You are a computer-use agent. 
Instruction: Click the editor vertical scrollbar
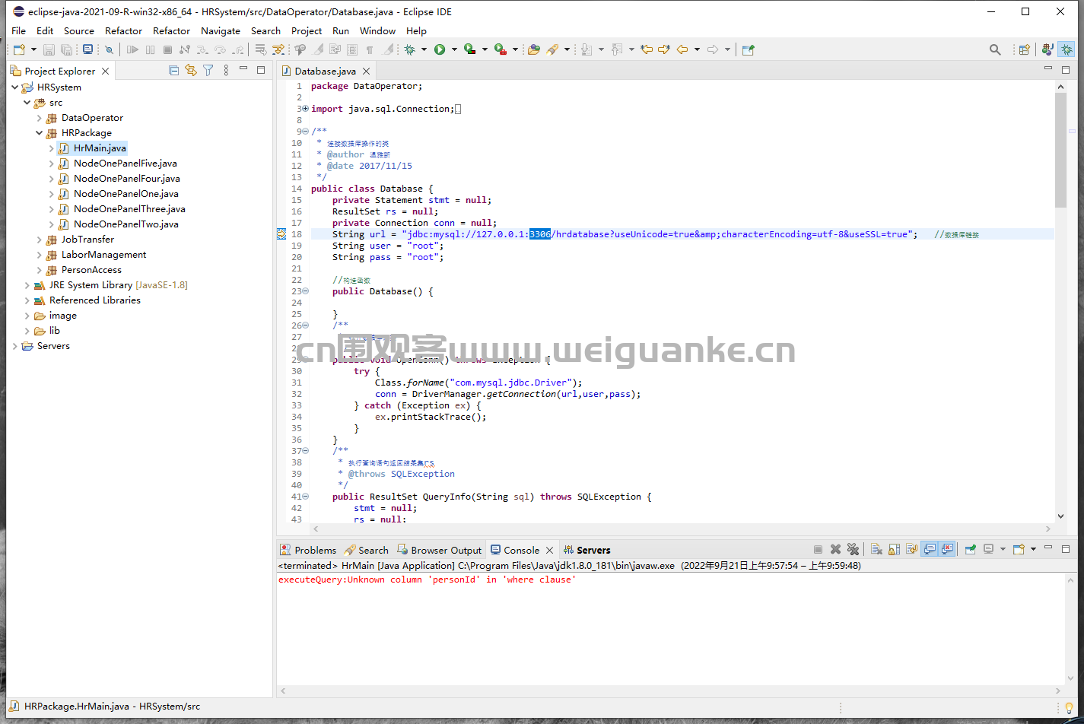coord(1061,150)
